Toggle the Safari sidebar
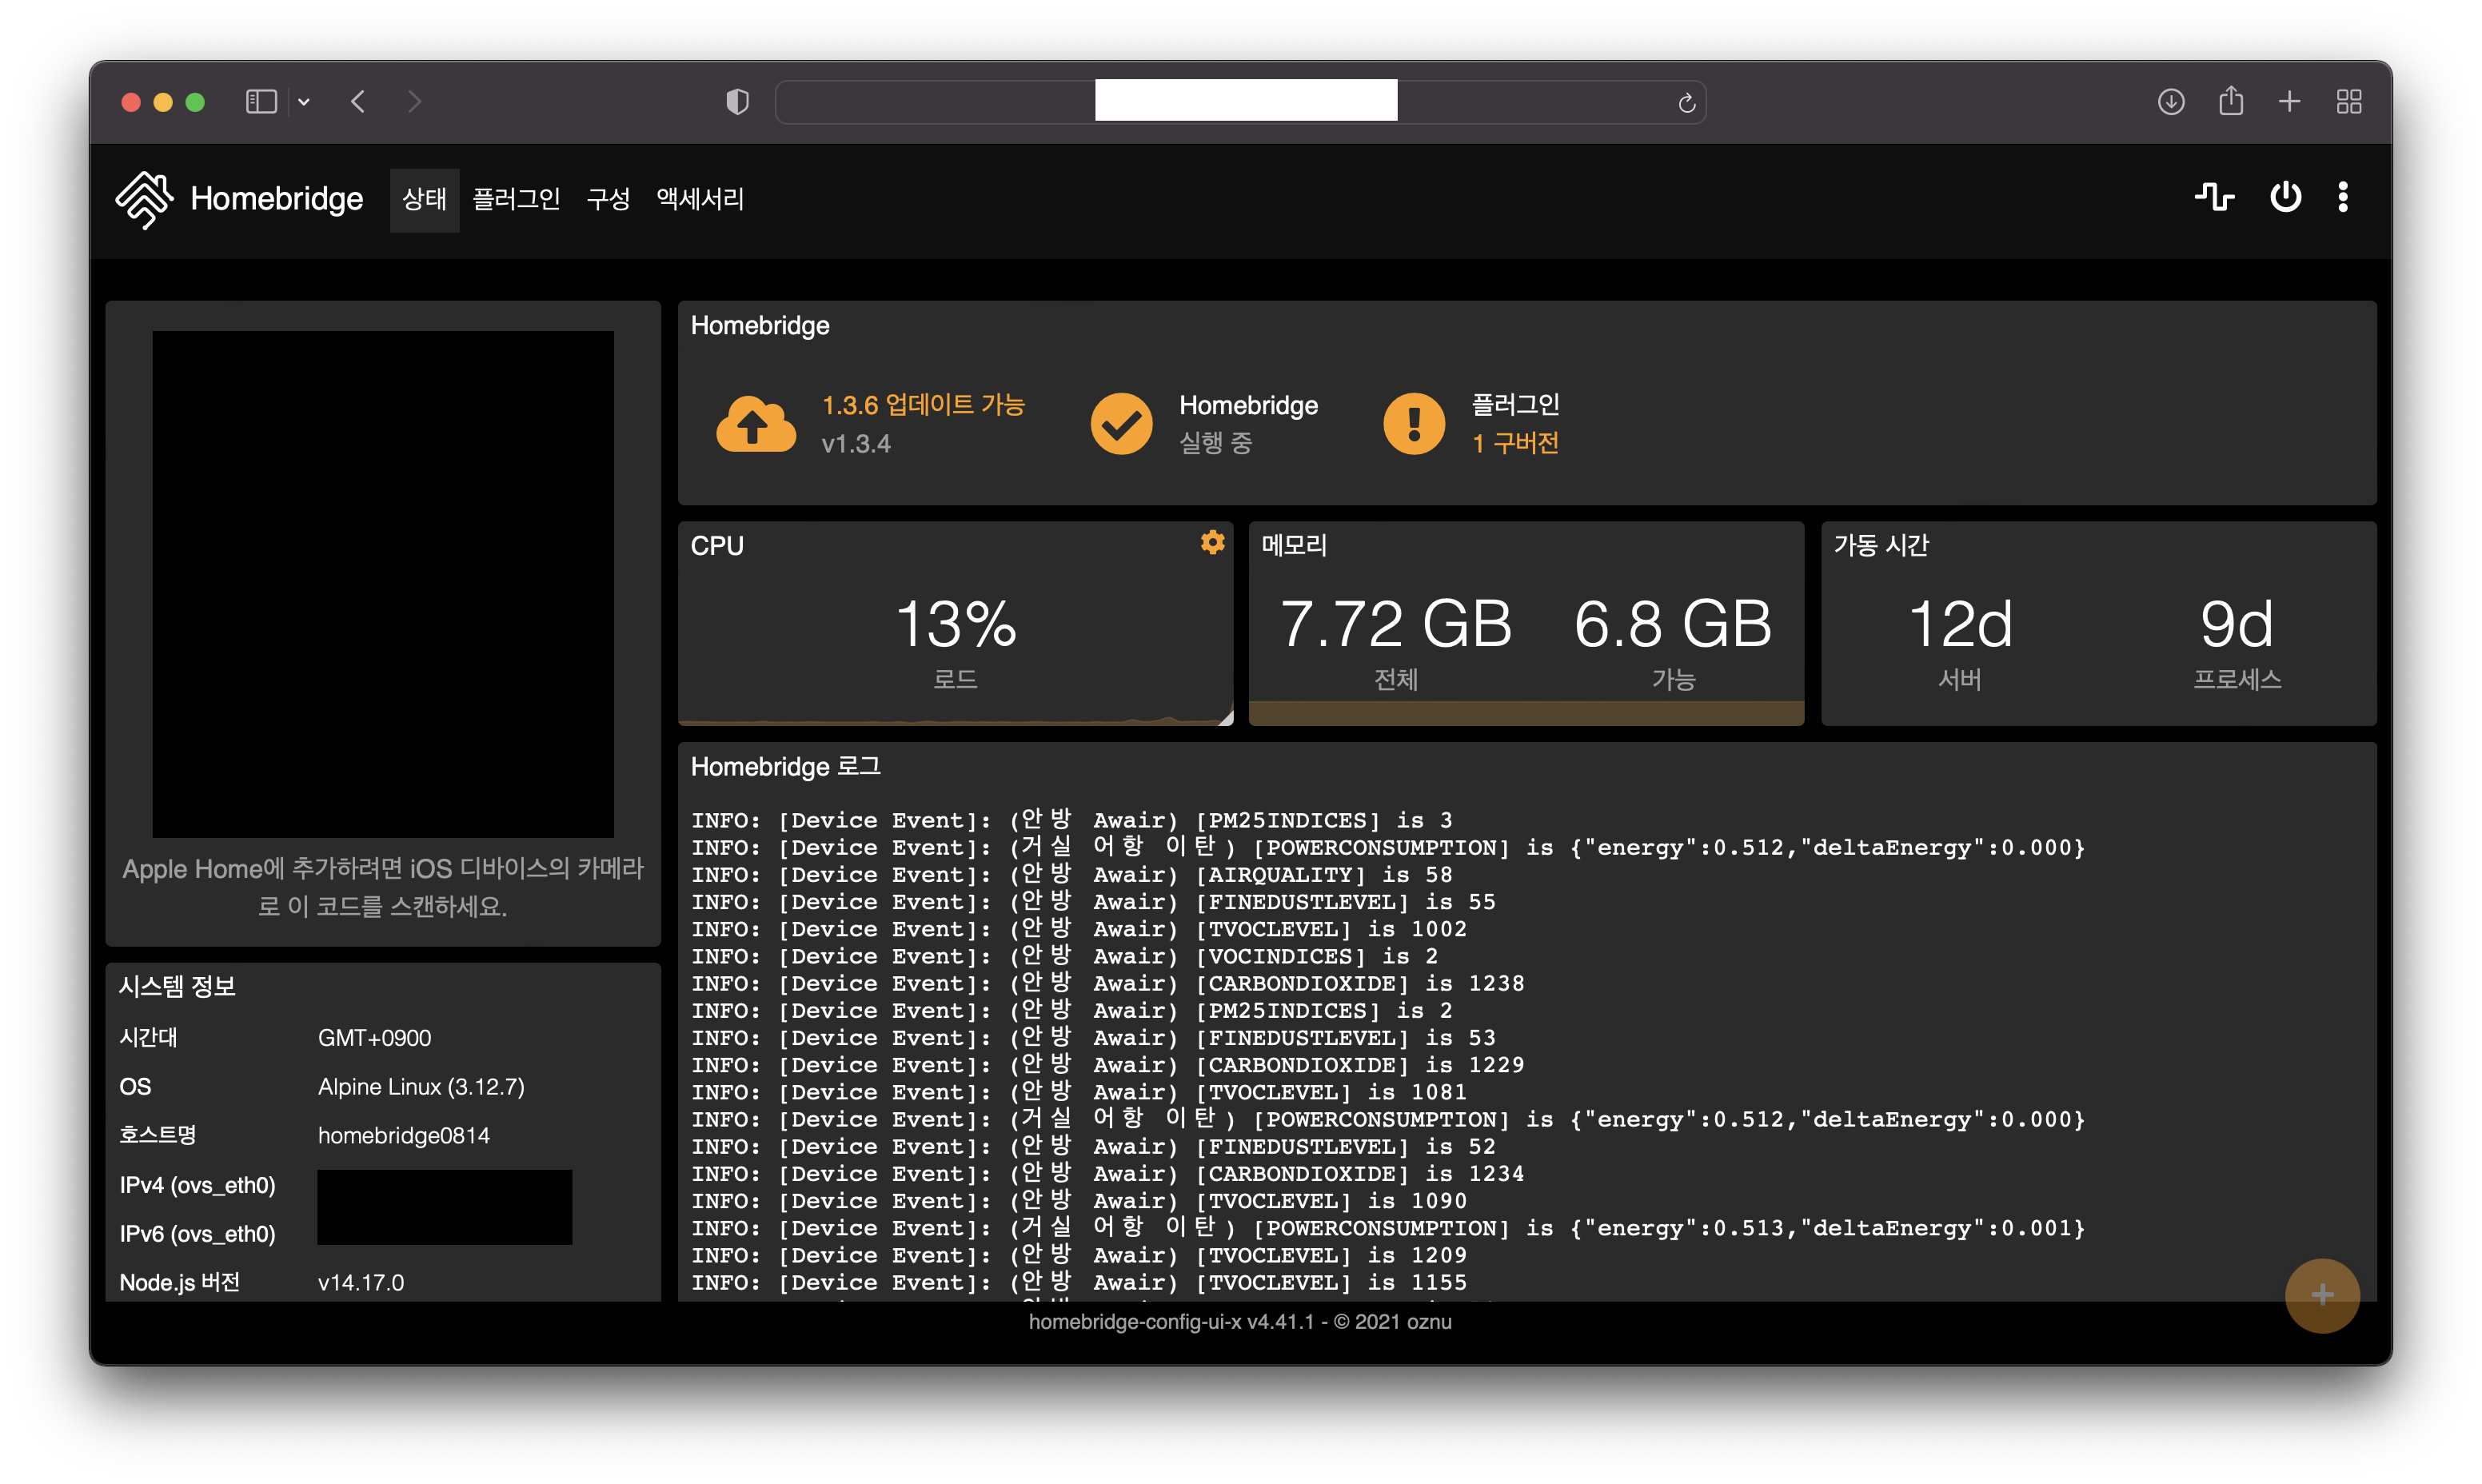Screen dimensions: 2482x1484 pos(261,102)
